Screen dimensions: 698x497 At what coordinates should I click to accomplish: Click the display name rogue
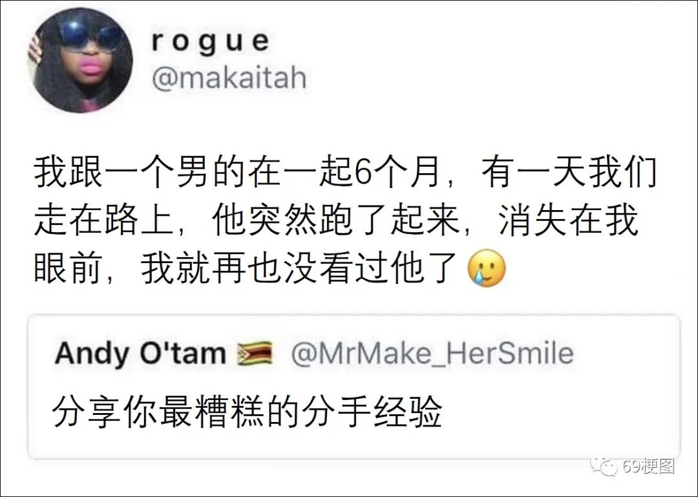pyautogui.click(x=211, y=43)
